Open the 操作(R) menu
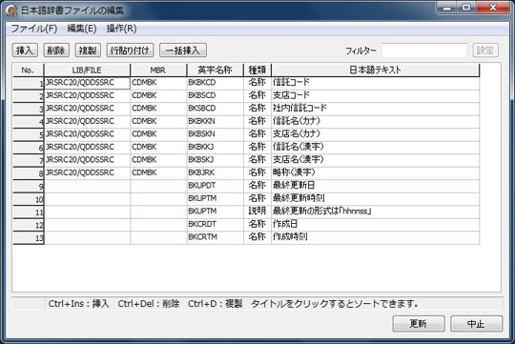 [x=121, y=29]
